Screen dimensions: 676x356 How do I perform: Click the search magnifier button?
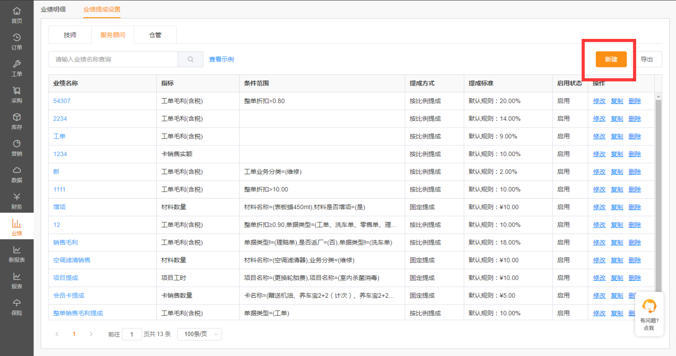[191, 59]
